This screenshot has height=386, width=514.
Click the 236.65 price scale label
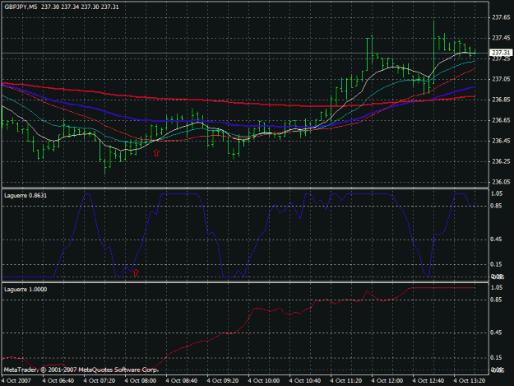pyautogui.click(x=501, y=120)
